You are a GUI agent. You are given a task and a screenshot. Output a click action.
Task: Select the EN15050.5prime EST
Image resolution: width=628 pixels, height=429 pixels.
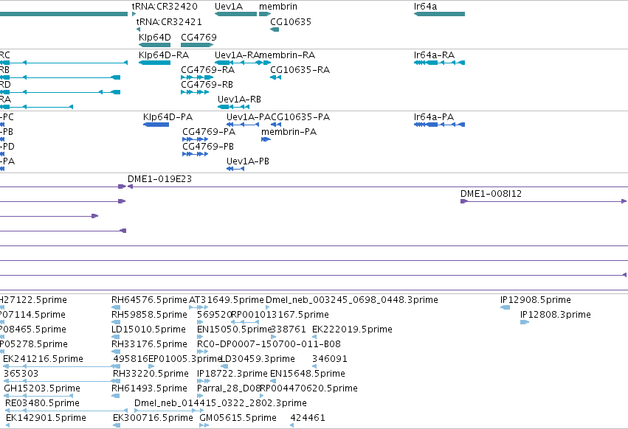click(x=200, y=337)
